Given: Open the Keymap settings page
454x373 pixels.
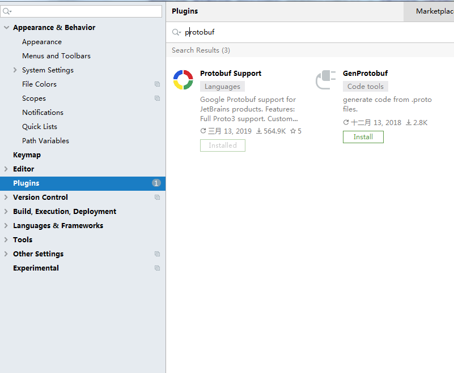Looking at the screenshot, I should pyautogui.click(x=27, y=155).
